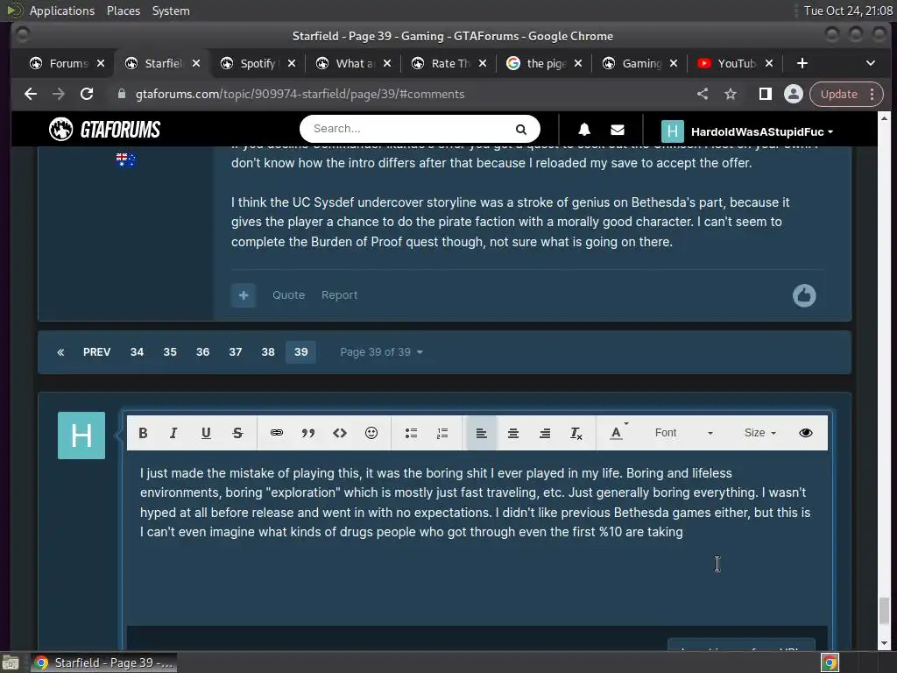Image resolution: width=897 pixels, height=673 pixels.
Task: Switch to the YouTube tab
Action: pyautogui.click(x=736, y=63)
